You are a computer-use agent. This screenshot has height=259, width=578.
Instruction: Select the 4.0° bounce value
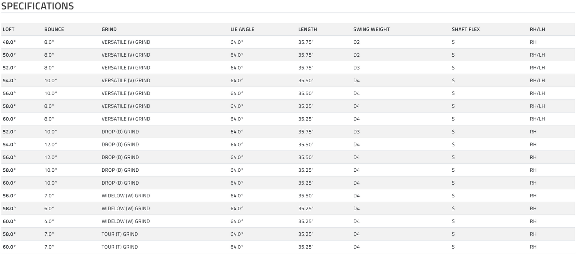click(49, 221)
